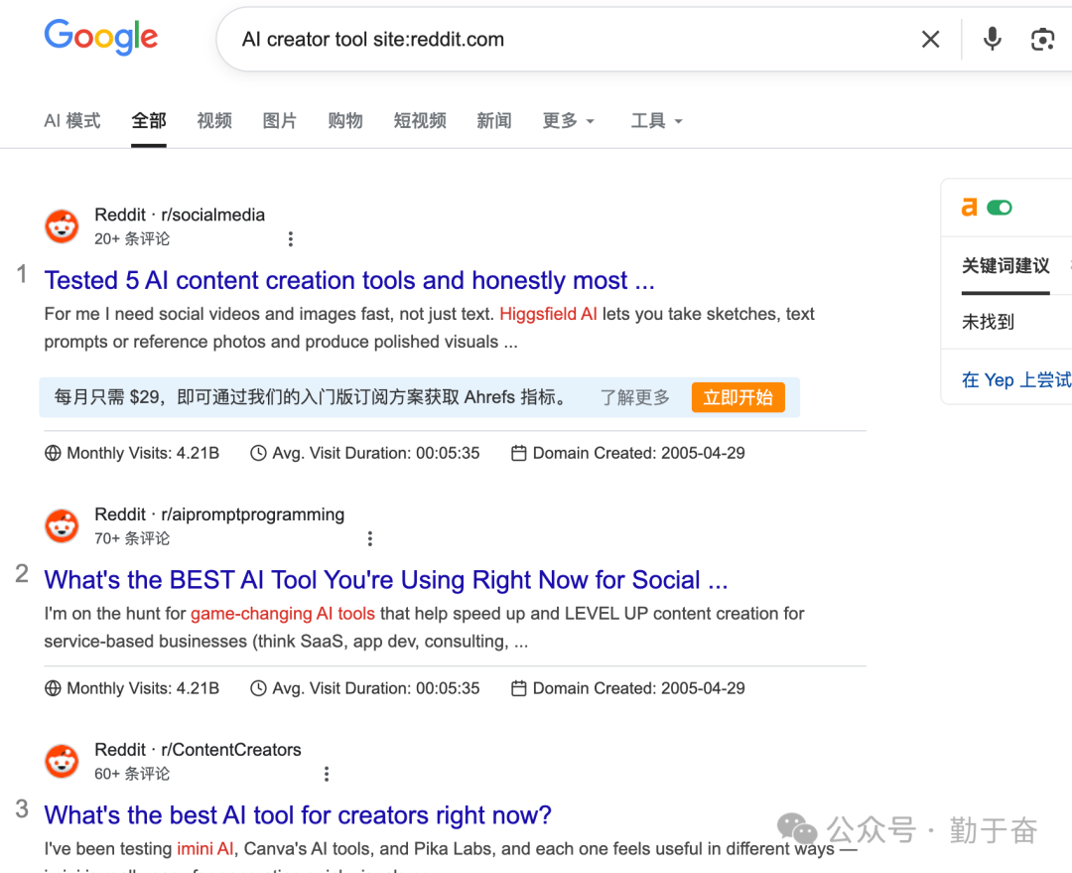Open 'What's the best AI tool for creators' result
This screenshot has height=873, width=1072.
click(x=298, y=815)
